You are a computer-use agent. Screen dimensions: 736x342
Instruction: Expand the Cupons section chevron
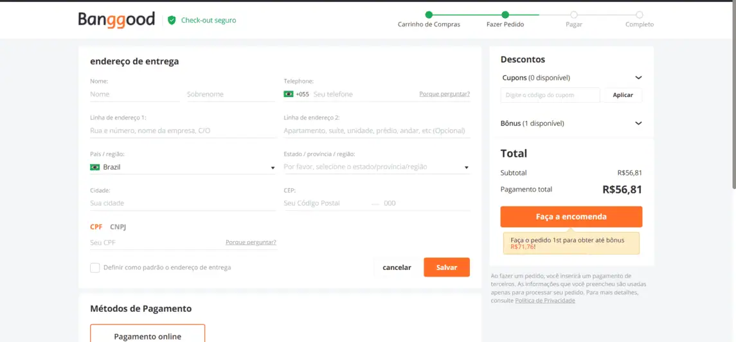tap(638, 77)
